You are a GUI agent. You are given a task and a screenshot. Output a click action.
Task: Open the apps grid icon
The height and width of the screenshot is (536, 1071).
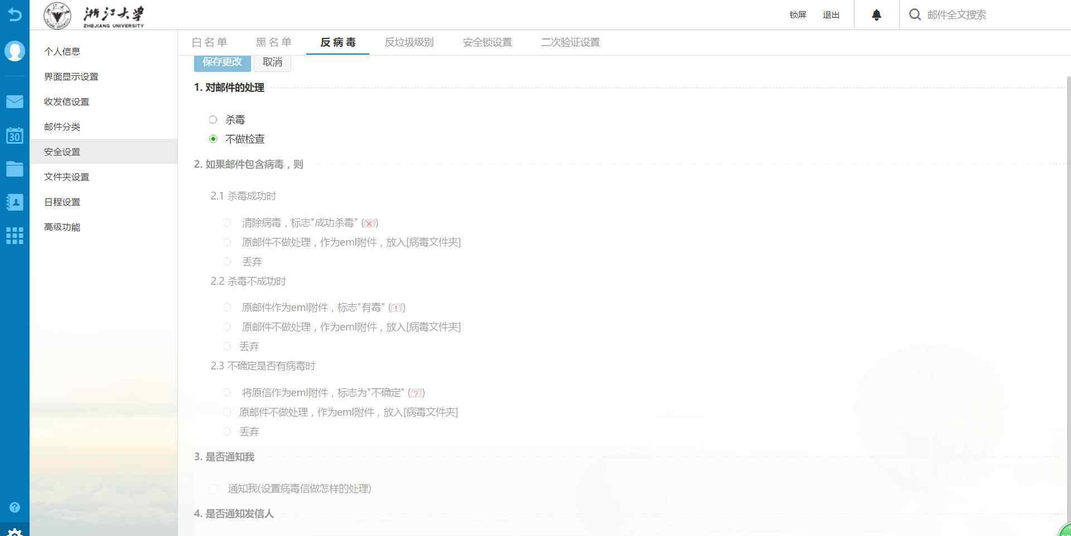15,236
